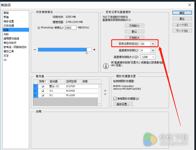Open the 3D preferences category
196x150 pixels.
point(5,60)
